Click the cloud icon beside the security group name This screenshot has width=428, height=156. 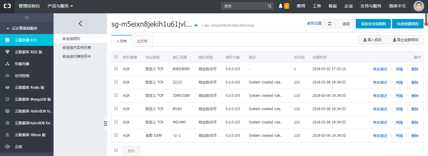tap(196, 25)
